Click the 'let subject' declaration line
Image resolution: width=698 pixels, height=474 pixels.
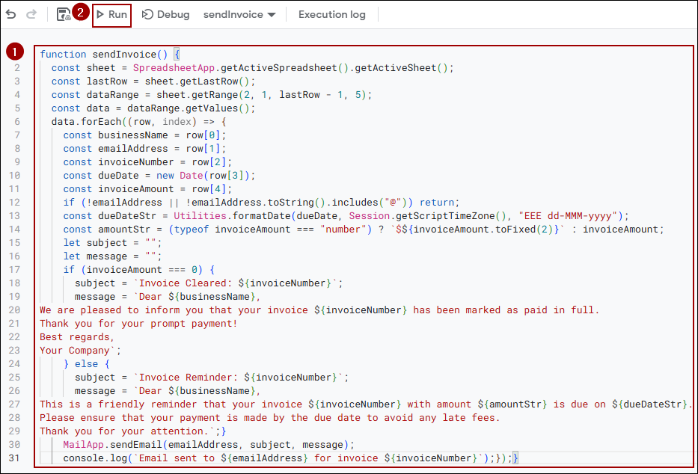112,242
